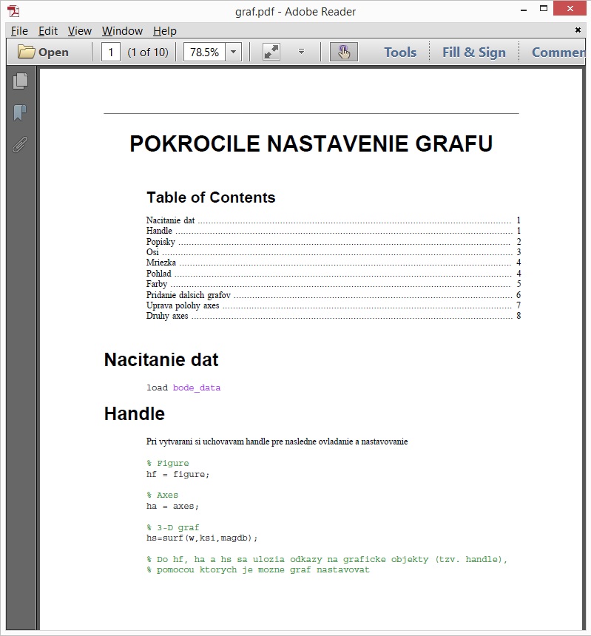Click the Open folder button
The width and height of the screenshot is (591, 636).
tap(43, 52)
